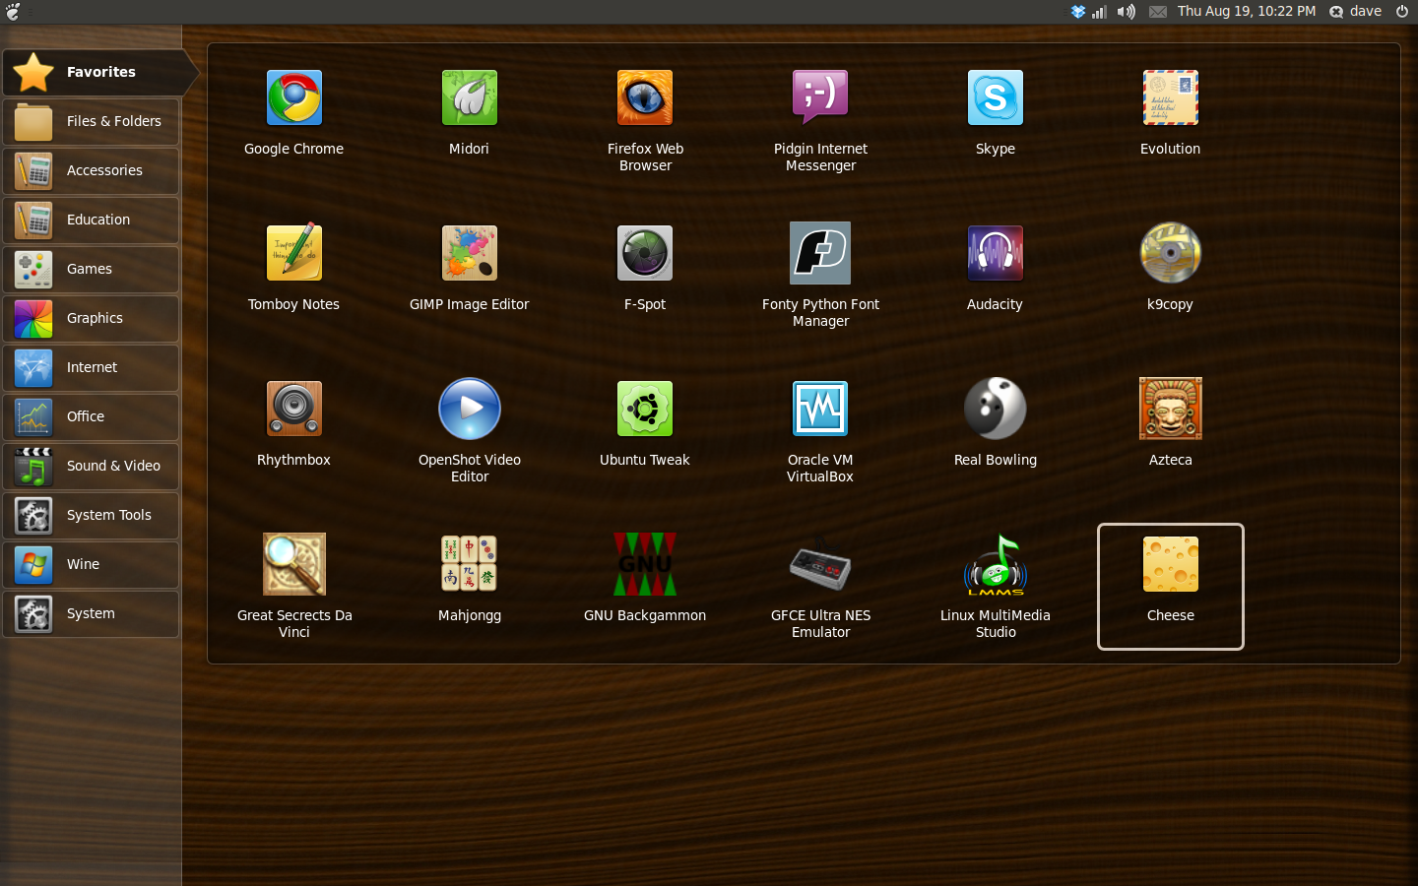Open F-Spot photo manager
Viewport: 1418px width, 886px height.
645,268
